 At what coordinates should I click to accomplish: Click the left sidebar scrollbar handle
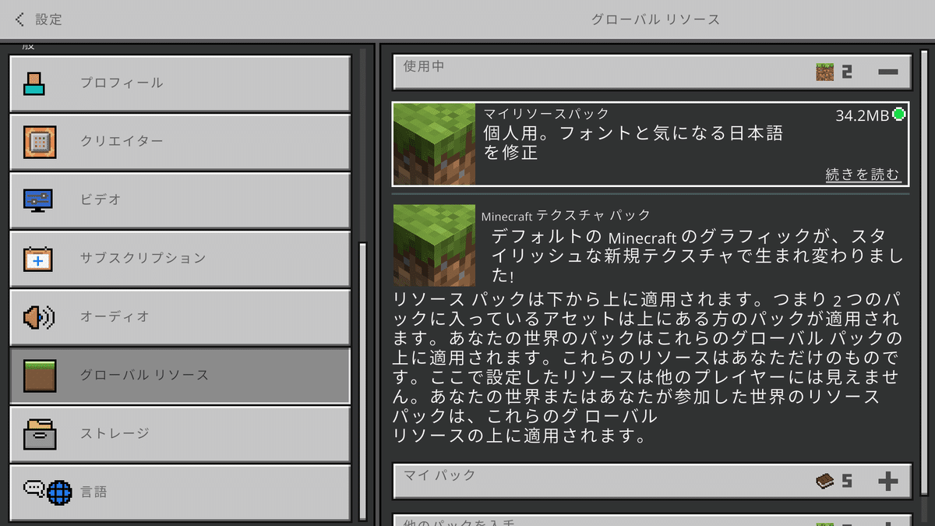362,382
